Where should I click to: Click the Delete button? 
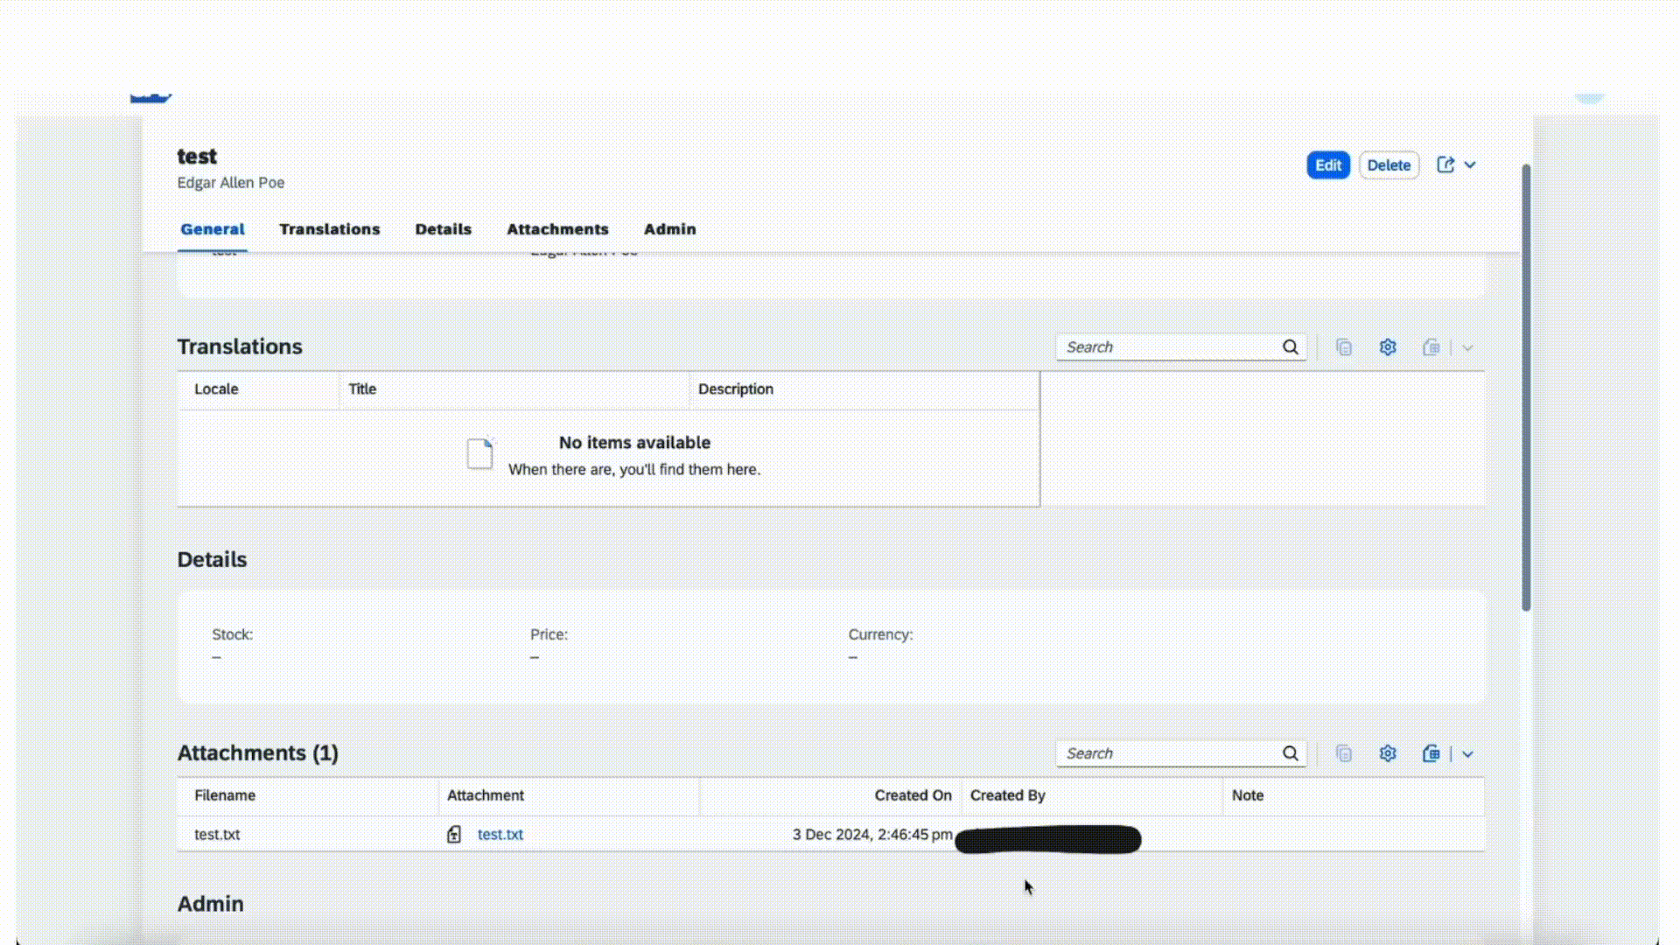point(1389,165)
